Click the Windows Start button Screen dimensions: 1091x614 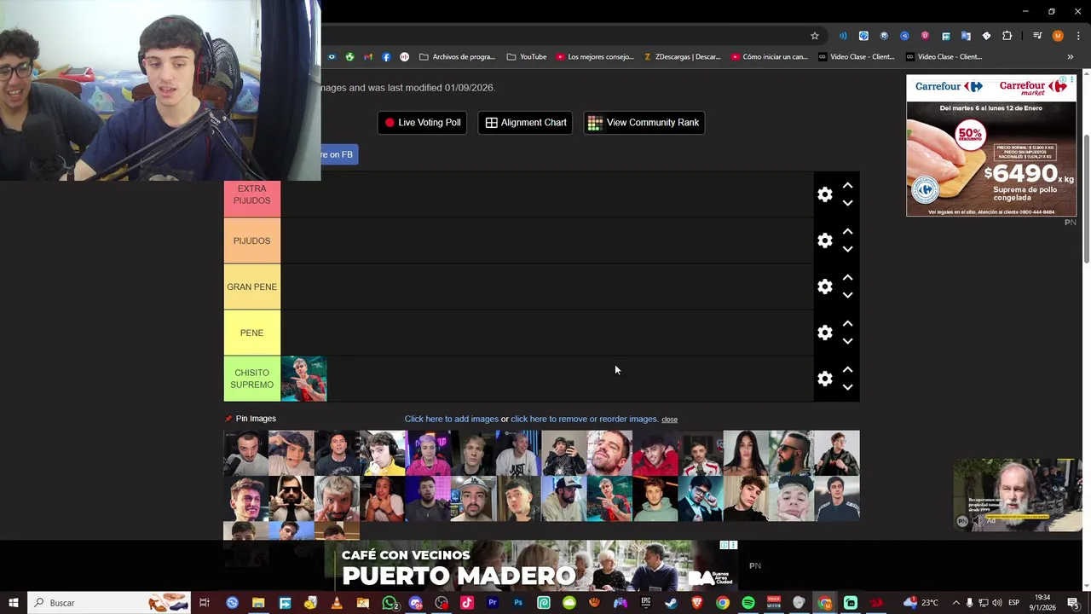pos(13,603)
